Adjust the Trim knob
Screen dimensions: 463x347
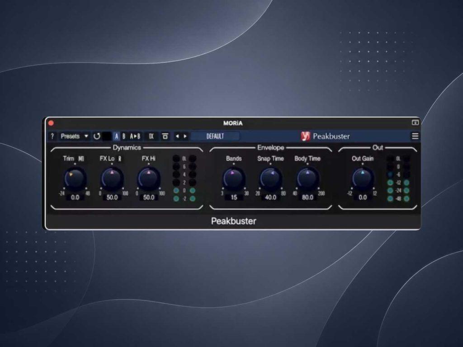coord(75,178)
